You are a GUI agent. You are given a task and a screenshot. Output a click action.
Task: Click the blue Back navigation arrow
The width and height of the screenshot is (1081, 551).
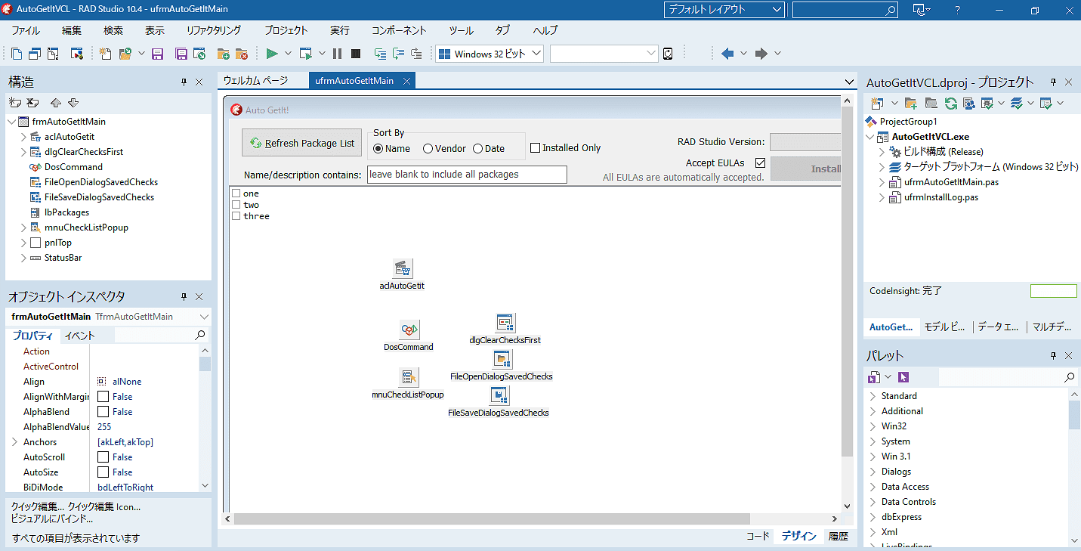pyautogui.click(x=727, y=54)
